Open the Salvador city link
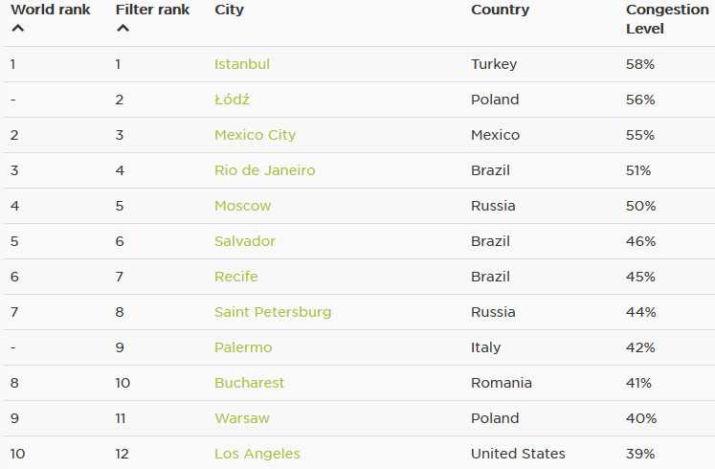The width and height of the screenshot is (715, 469). coord(245,241)
